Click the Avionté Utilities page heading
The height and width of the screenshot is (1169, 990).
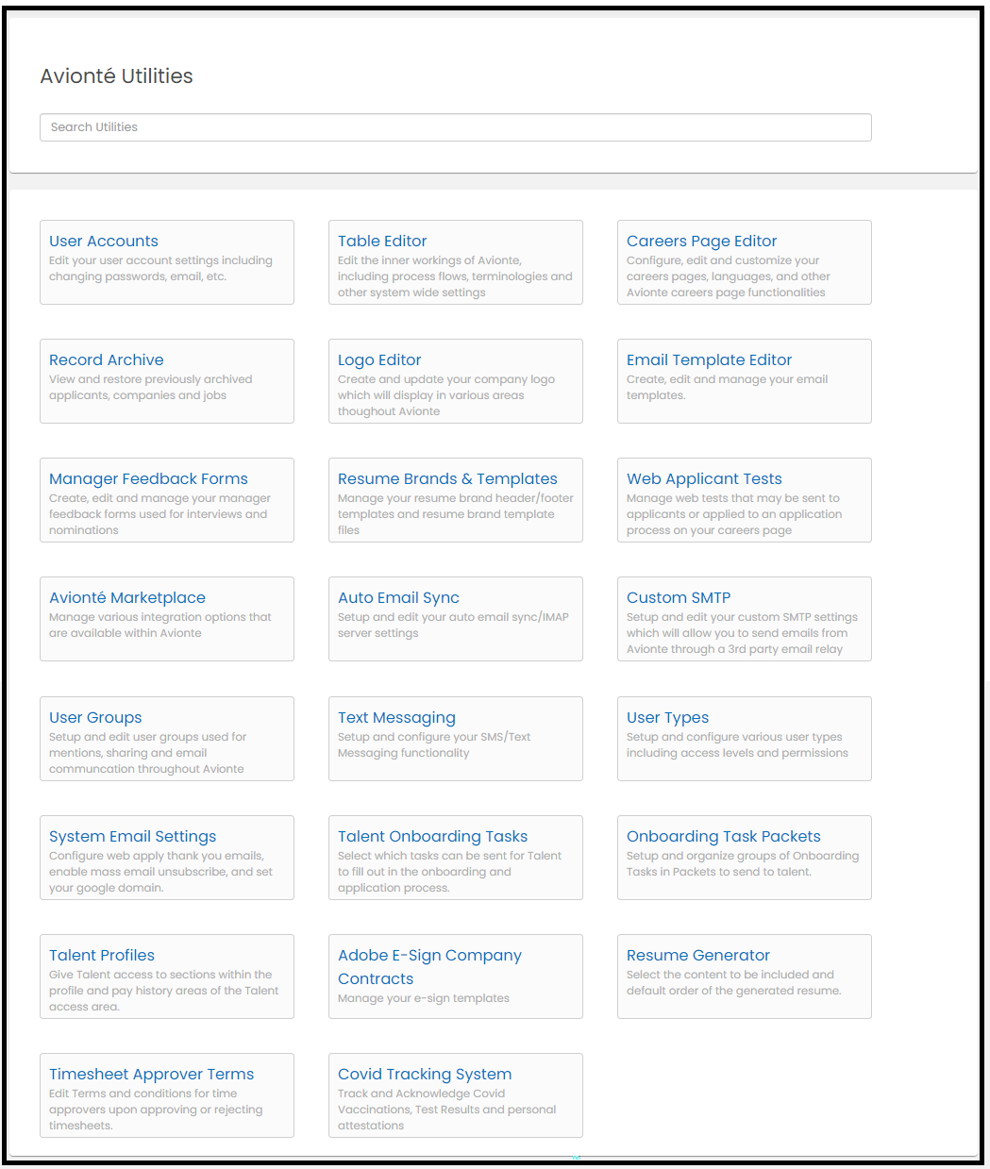point(116,76)
